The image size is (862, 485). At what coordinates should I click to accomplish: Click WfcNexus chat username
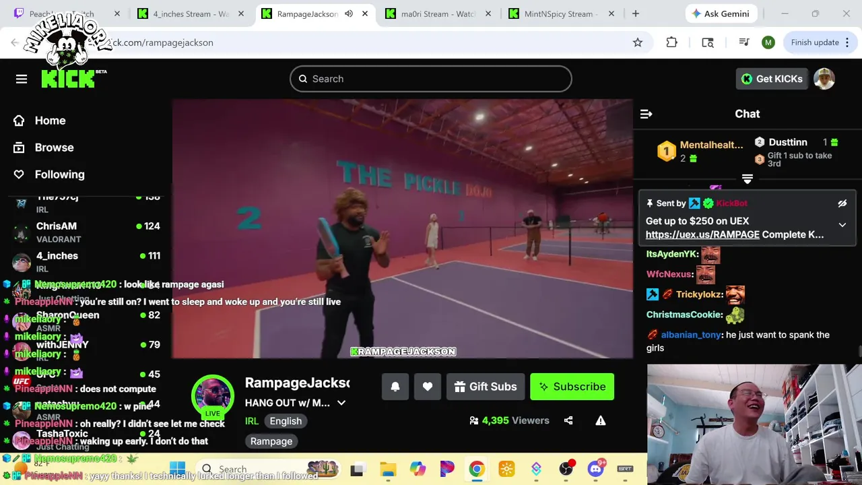(669, 274)
